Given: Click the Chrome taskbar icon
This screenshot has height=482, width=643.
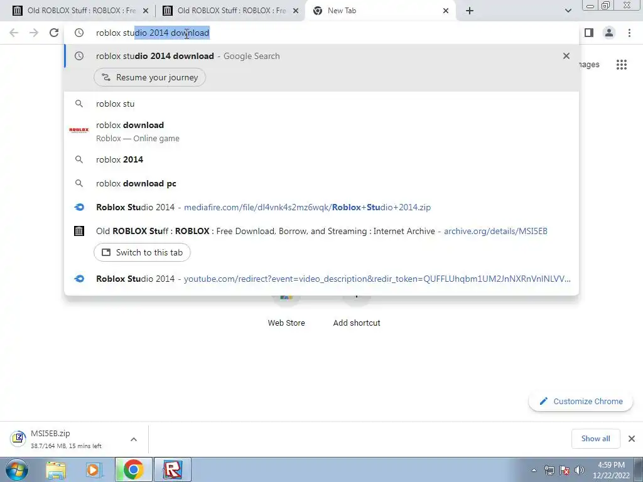Looking at the screenshot, I should pos(133,469).
